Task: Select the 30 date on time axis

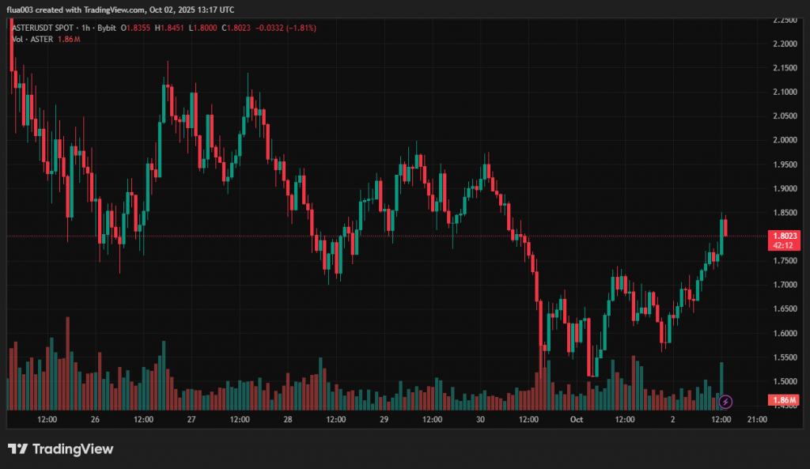Action: point(480,419)
